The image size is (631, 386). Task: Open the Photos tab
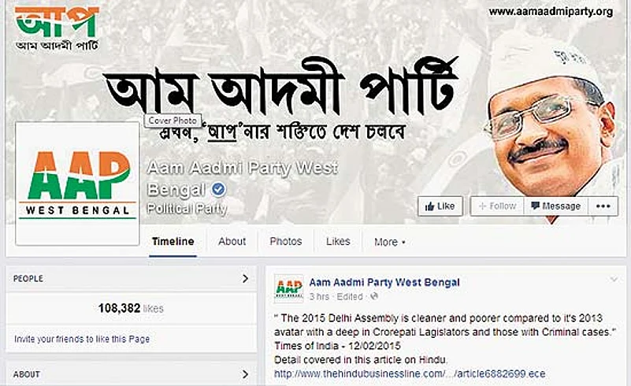pyautogui.click(x=286, y=242)
